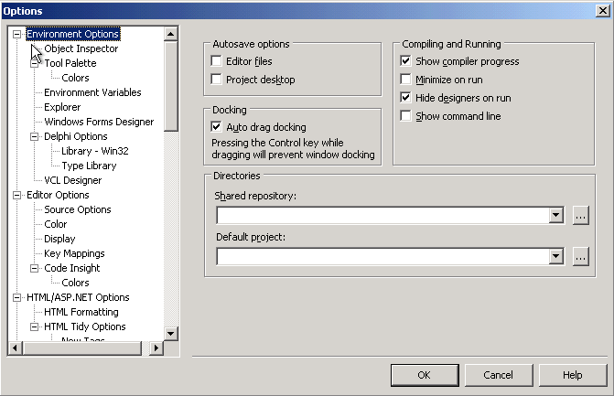The width and height of the screenshot is (614, 396).
Task: Open the Shared repository dropdown list
Action: click(x=555, y=216)
